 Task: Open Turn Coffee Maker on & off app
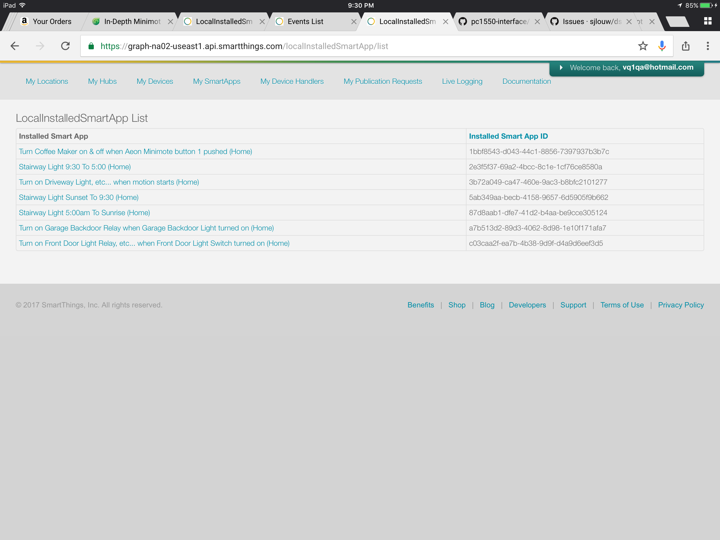coord(135,151)
